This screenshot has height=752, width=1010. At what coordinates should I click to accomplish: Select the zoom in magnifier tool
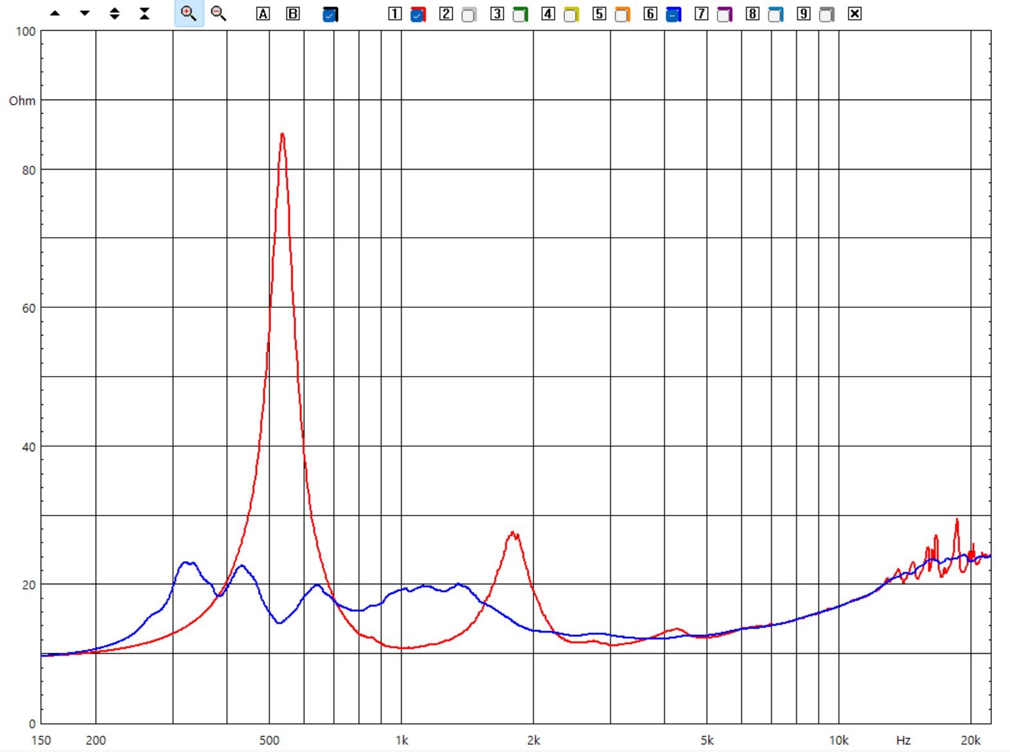(189, 13)
